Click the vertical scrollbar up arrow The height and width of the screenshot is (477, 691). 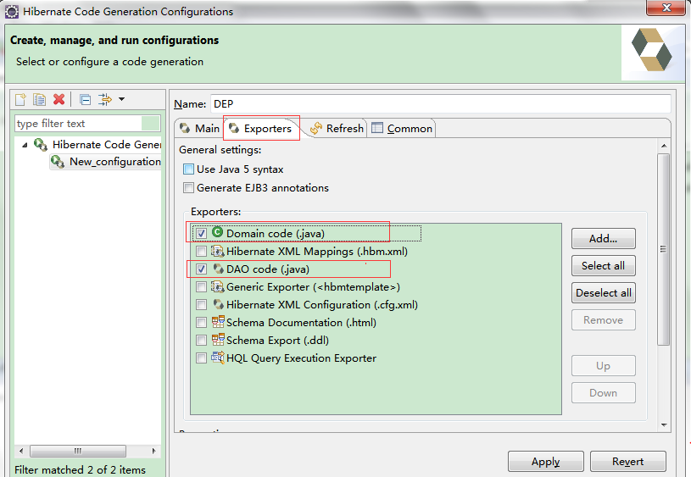point(664,146)
